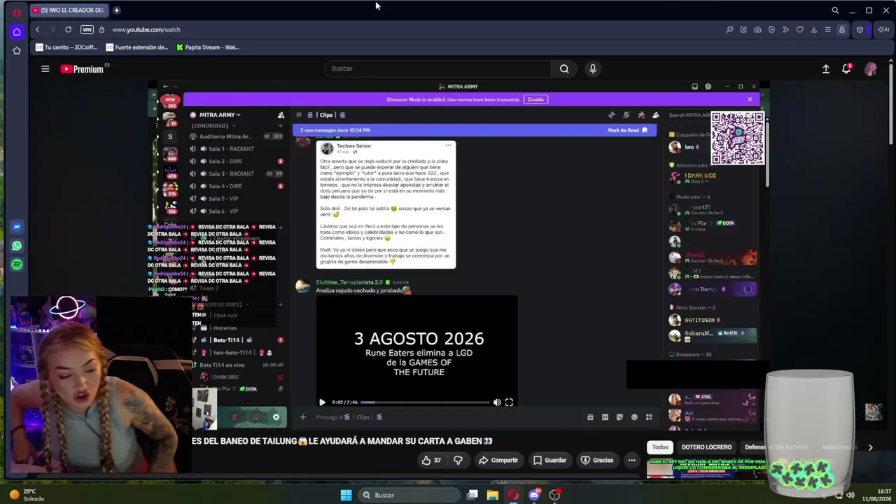Open Spotify in the Opera sidebar
This screenshot has width=896, height=504.
click(x=17, y=265)
